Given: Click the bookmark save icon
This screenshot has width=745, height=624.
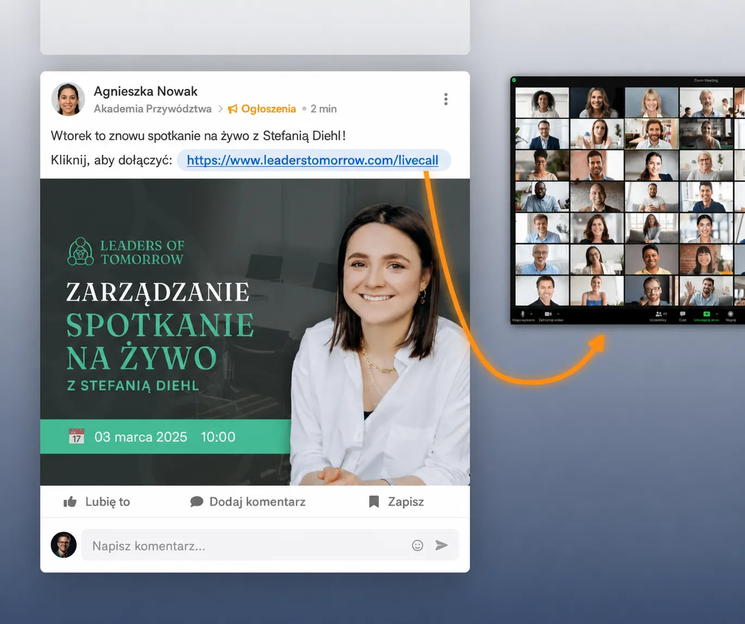Looking at the screenshot, I should tap(374, 502).
